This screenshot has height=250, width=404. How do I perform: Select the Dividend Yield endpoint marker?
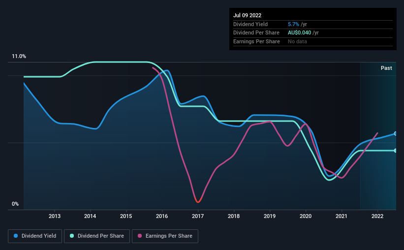tap(396, 133)
